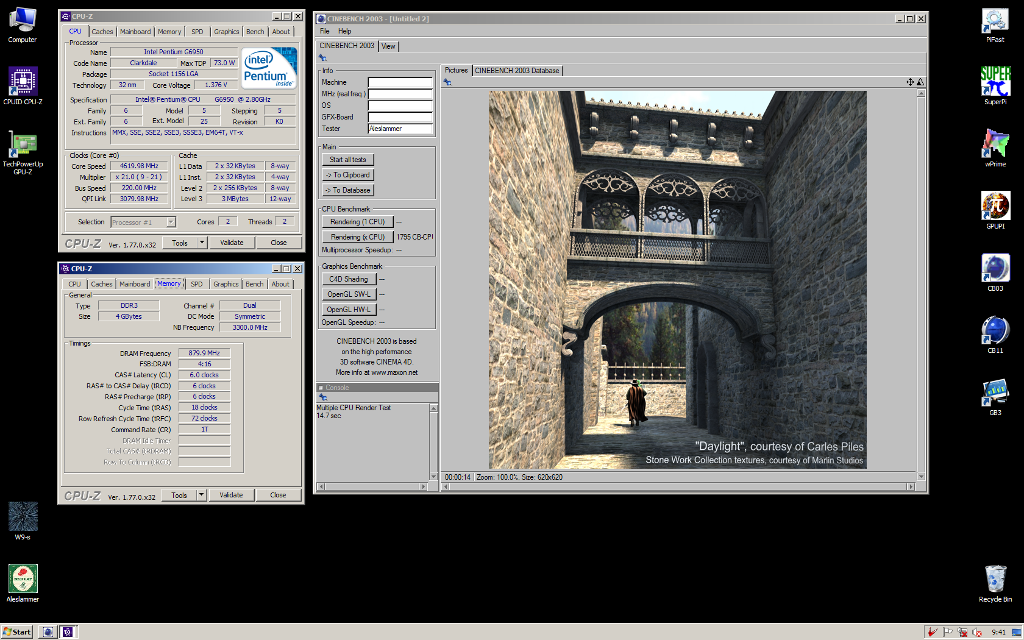Viewport: 1024px width, 640px height.
Task: Open the Computer desktop icon
Action: [23, 24]
